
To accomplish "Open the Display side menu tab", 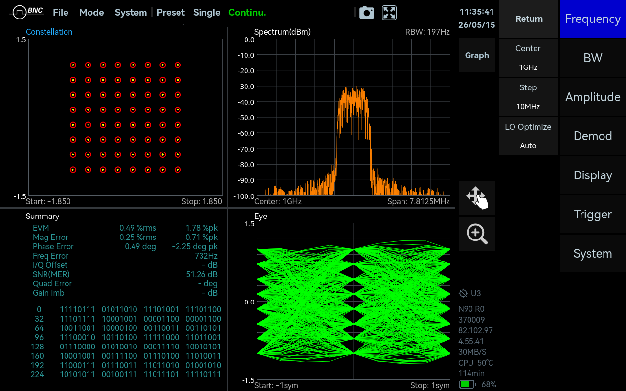I will coord(593,175).
